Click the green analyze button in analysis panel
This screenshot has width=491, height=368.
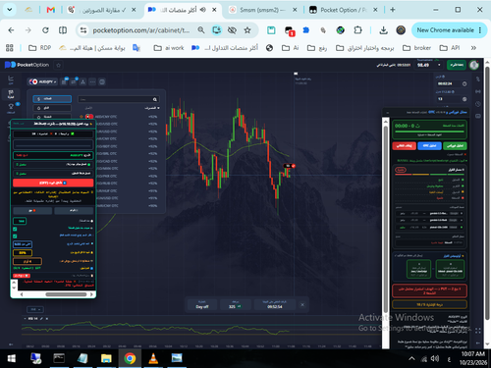tap(455, 145)
